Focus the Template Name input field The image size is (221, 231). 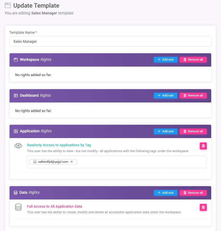click(x=110, y=41)
